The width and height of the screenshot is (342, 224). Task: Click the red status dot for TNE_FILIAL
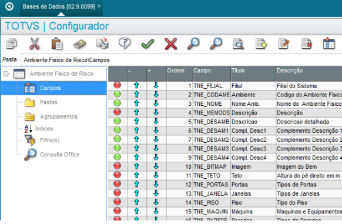pos(118,85)
